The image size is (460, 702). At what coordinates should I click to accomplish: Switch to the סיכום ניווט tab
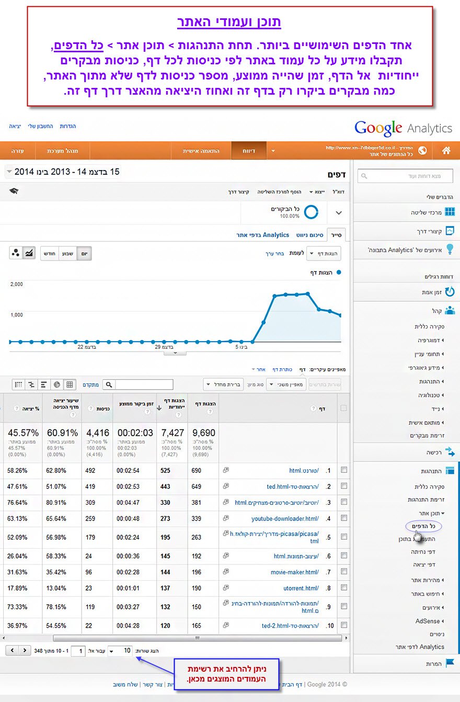(x=308, y=235)
